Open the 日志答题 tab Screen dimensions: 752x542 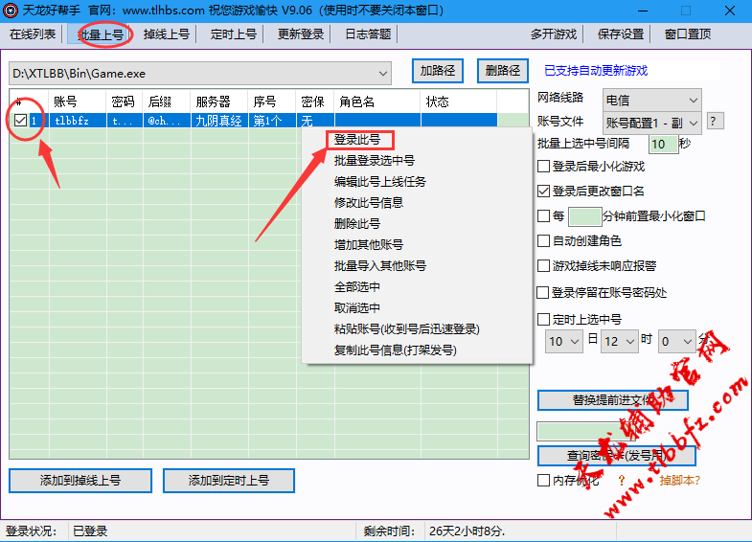click(x=368, y=34)
